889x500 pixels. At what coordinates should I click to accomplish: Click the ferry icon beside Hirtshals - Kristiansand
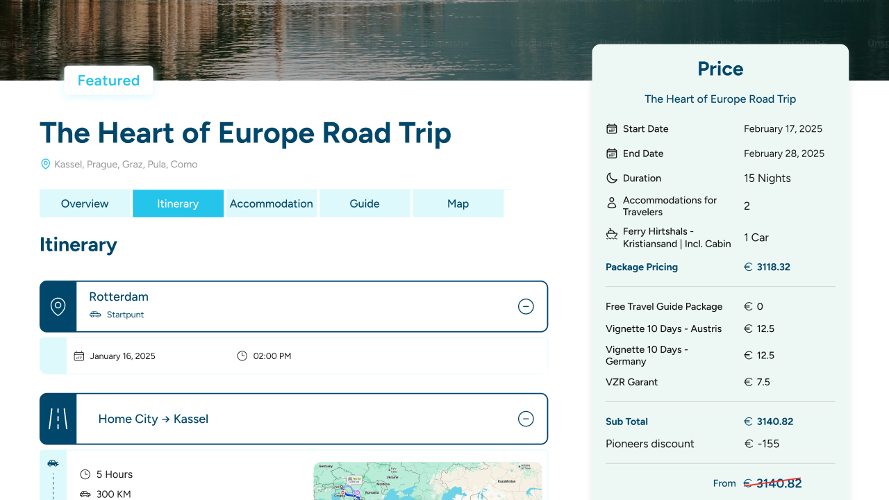point(612,235)
